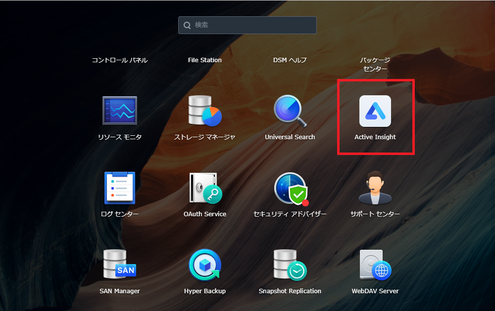Click the Active Insight text label
The image size is (495, 311).
pyautogui.click(x=375, y=137)
